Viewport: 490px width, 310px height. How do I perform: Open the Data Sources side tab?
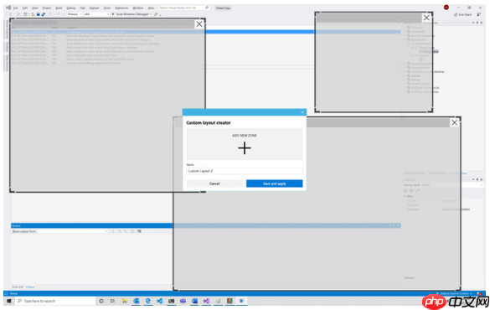[x=7, y=63]
